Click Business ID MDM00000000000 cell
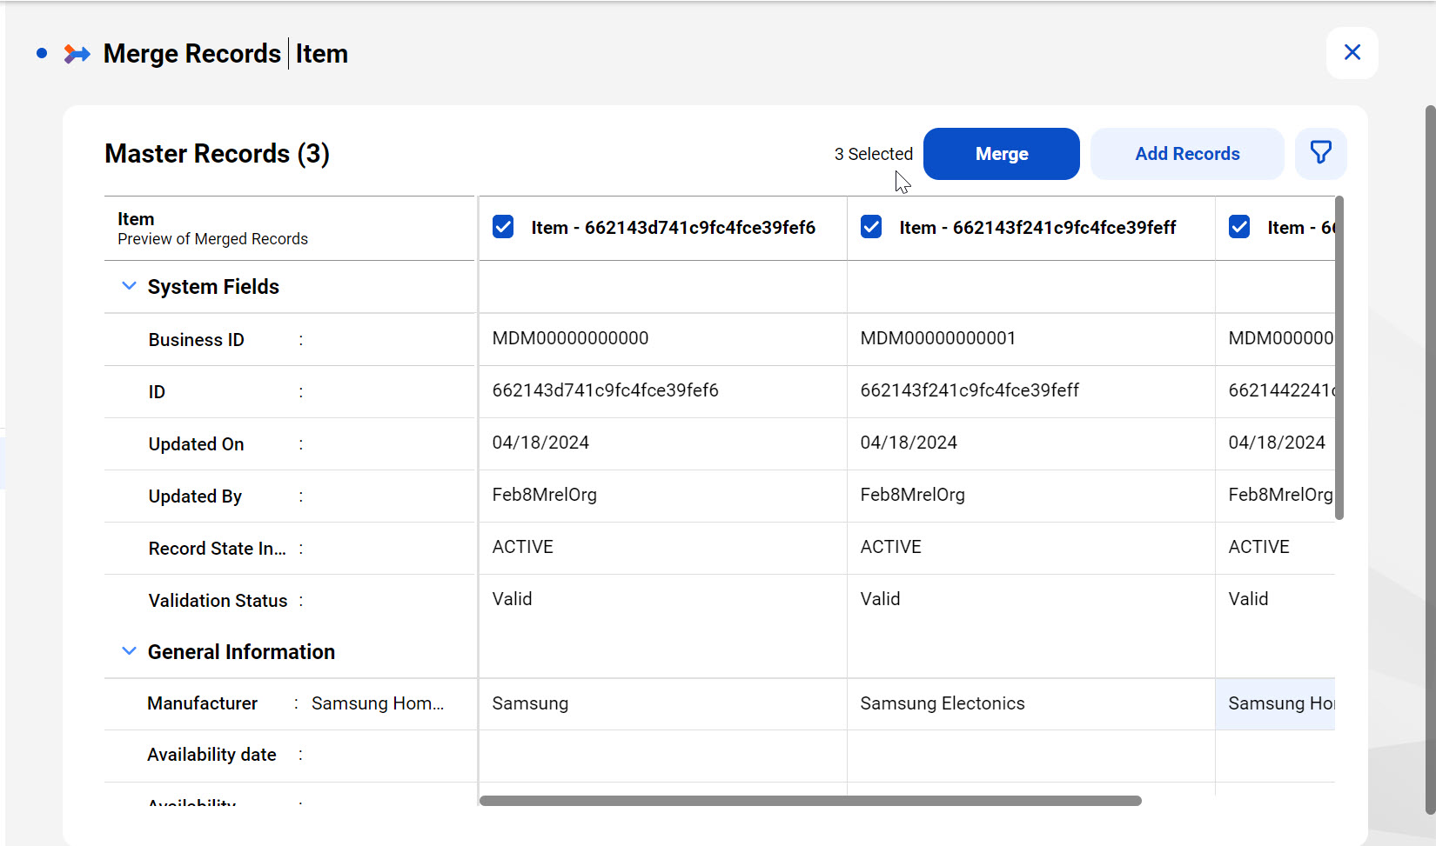Viewport: 1436px width, 846px height. click(662, 339)
